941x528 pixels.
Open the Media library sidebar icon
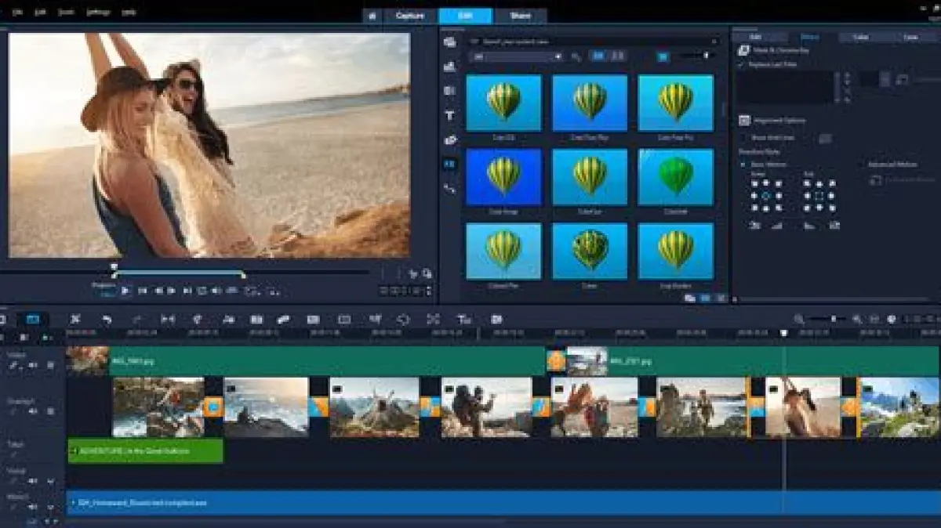pyautogui.click(x=449, y=42)
